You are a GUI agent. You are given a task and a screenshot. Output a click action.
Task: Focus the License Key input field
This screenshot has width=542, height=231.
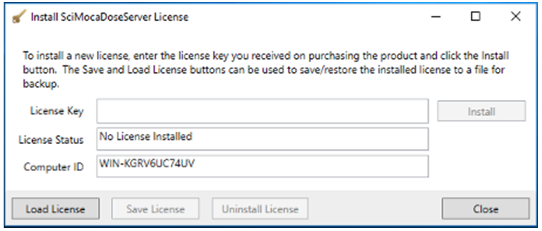click(x=262, y=111)
